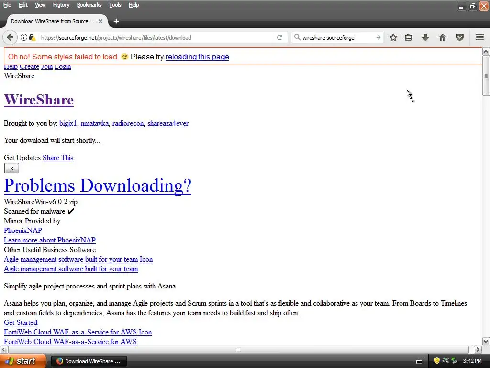
Task: Open the Downloads arrow icon
Action: [x=425, y=37]
